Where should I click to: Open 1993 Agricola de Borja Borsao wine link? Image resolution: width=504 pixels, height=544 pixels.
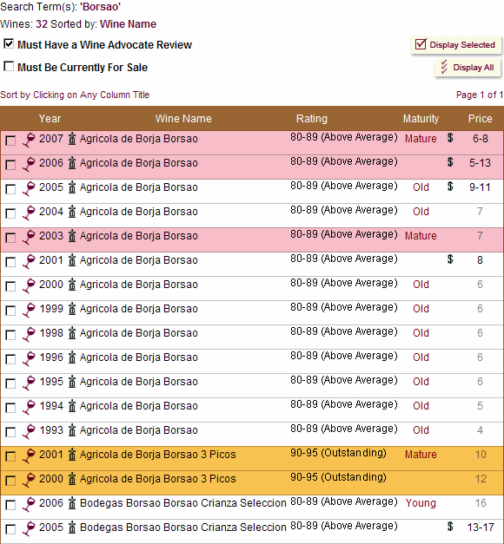point(139,430)
